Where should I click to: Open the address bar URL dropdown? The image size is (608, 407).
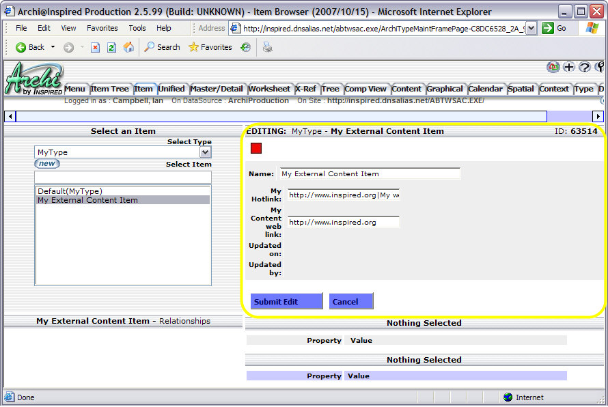coord(531,28)
